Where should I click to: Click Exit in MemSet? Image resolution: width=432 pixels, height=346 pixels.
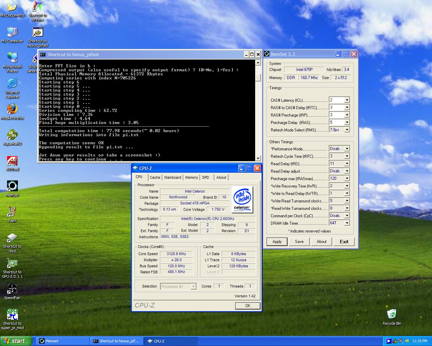(344, 242)
